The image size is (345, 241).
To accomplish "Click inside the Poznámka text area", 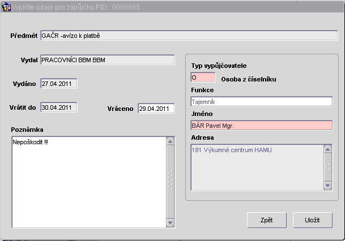I will [89, 182].
